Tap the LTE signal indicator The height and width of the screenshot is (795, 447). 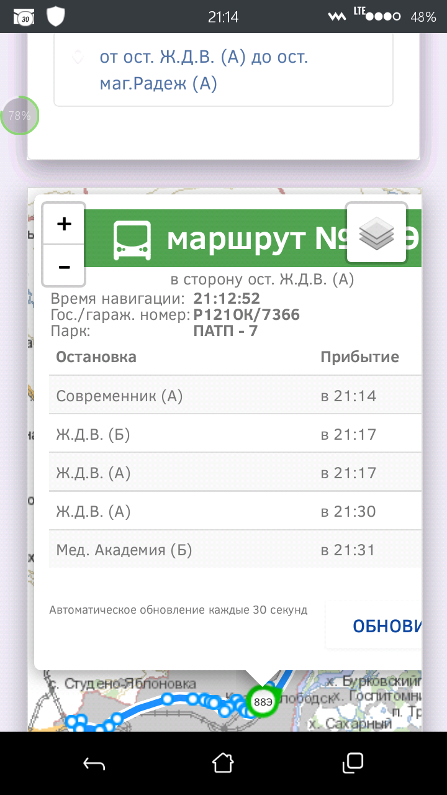coord(377,16)
